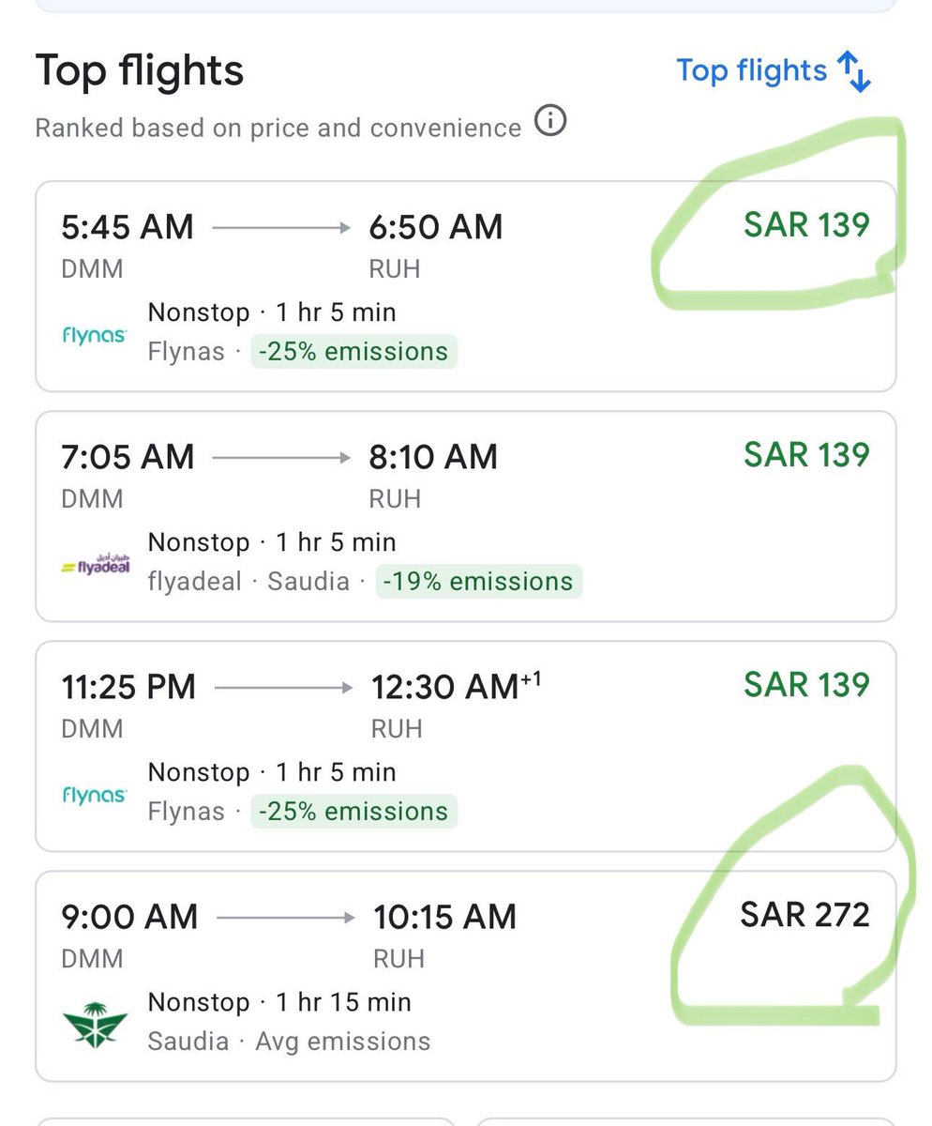This screenshot has height=1126, width=932.
Task: Click the SAR 139 price on 11:25 PM flight
Action: tap(807, 685)
